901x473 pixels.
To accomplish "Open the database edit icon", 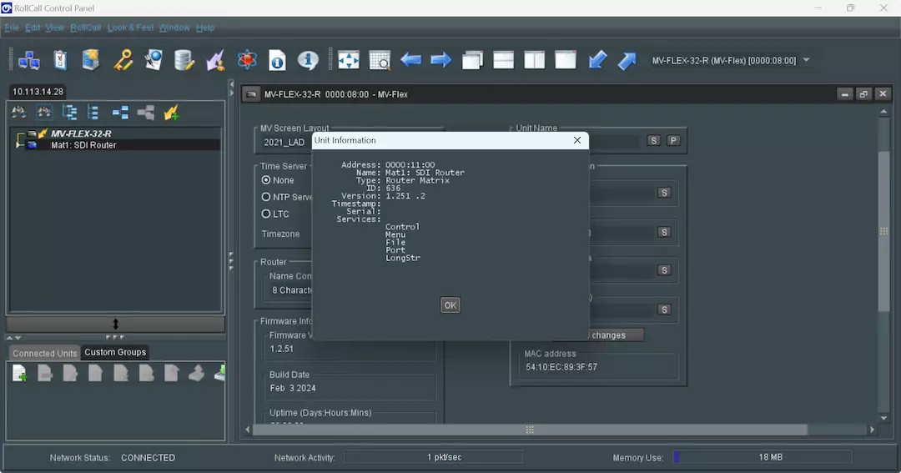I will (184, 60).
